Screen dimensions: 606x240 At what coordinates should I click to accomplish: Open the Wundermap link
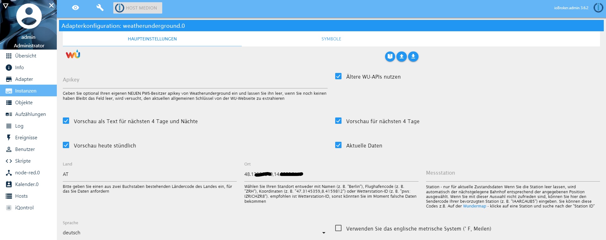474,206
